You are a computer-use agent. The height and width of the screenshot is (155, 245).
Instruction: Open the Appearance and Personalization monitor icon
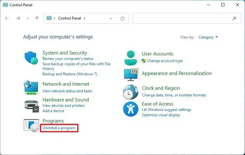(x=131, y=74)
